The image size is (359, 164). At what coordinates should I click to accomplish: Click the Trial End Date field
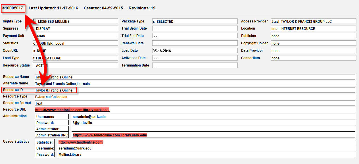pyautogui.click(x=195, y=36)
